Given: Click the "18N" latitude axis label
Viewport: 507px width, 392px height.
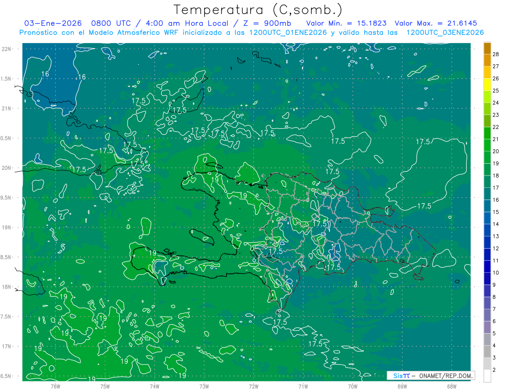Looking at the screenshot, I should pyautogui.click(x=6, y=287).
